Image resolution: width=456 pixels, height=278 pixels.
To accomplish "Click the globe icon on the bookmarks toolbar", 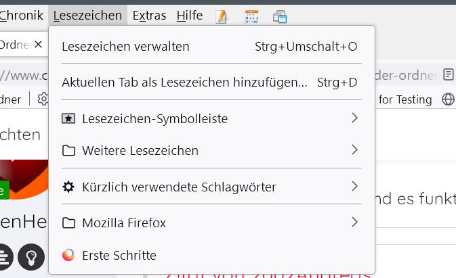I will pyautogui.click(x=448, y=99).
